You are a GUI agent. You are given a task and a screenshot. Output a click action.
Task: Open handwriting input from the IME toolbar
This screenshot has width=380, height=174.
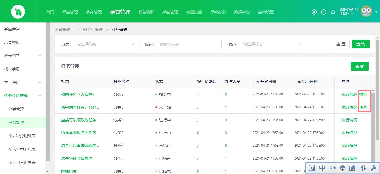pyautogui.click(x=352, y=168)
